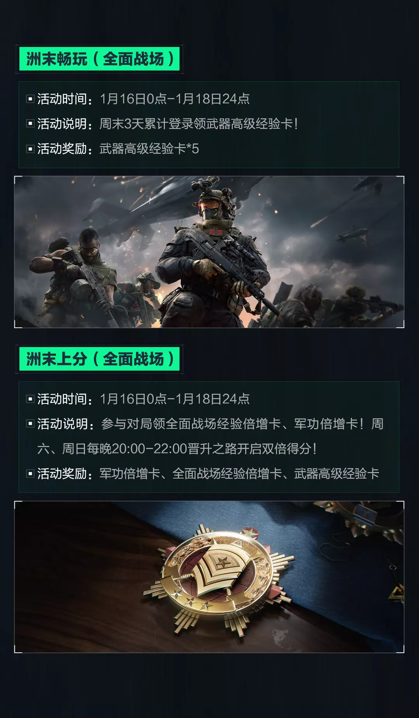Click the bullet icon before 军功倍增卡 rewards line

(30, 474)
